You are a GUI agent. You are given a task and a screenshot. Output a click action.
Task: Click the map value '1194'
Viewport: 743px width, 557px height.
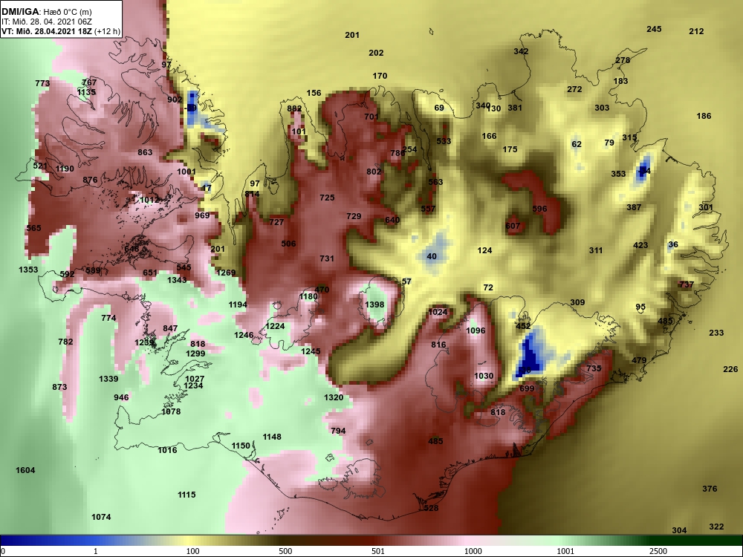coord(238,305)
